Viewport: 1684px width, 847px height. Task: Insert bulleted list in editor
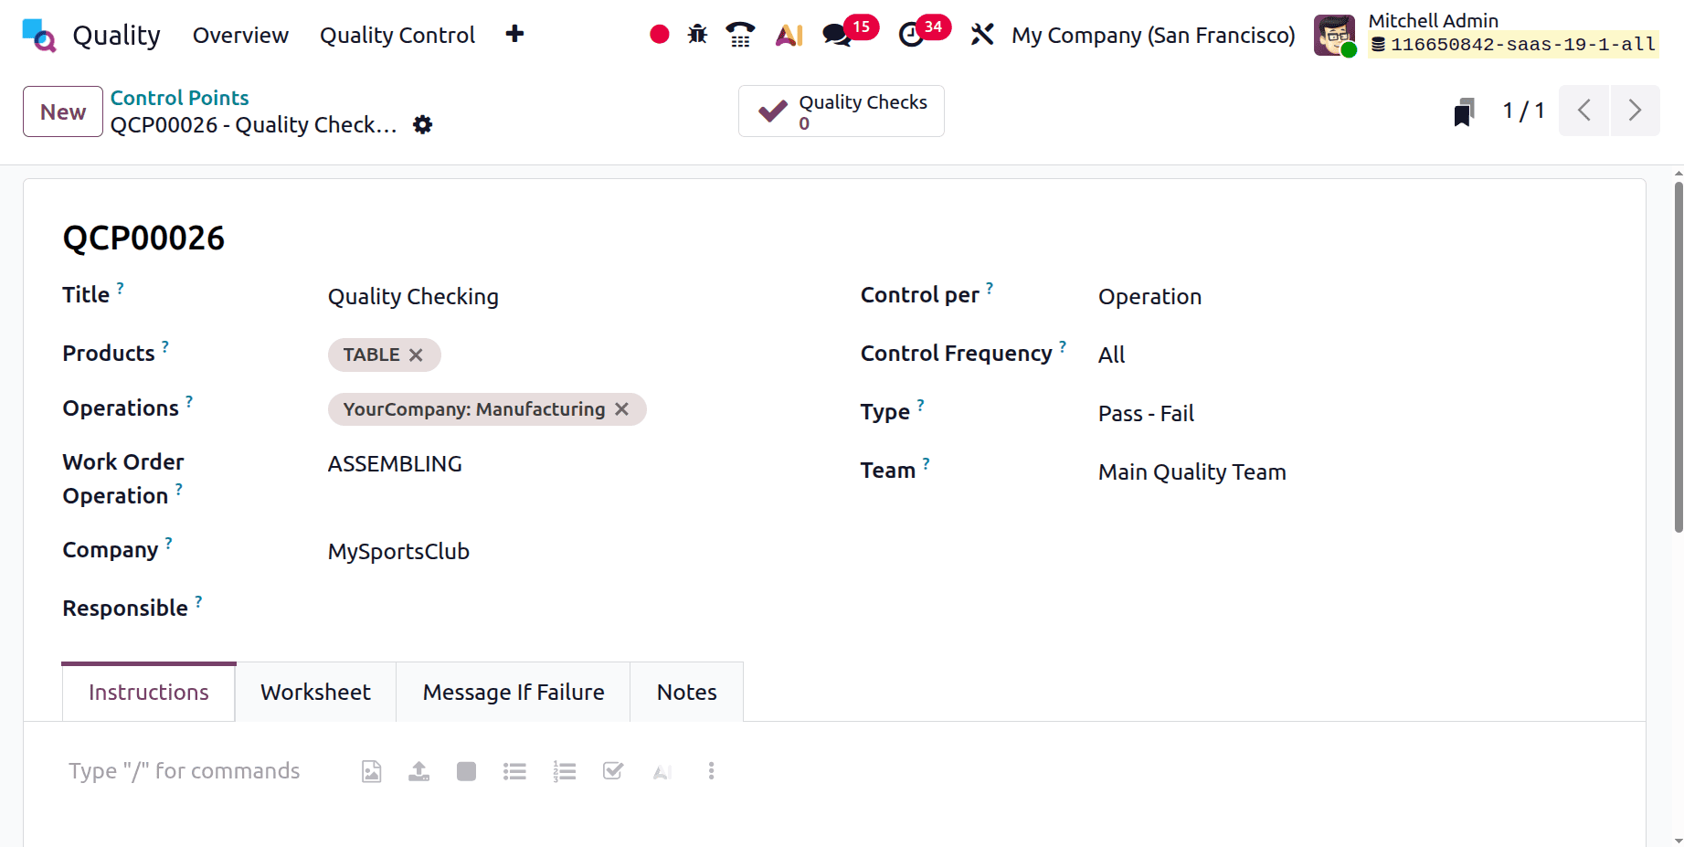(514, 771)
